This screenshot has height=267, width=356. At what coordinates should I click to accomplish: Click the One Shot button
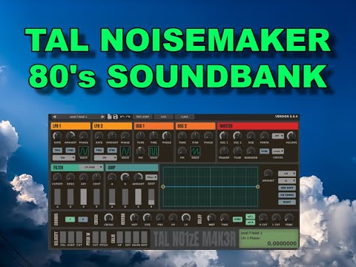point(287,188)
